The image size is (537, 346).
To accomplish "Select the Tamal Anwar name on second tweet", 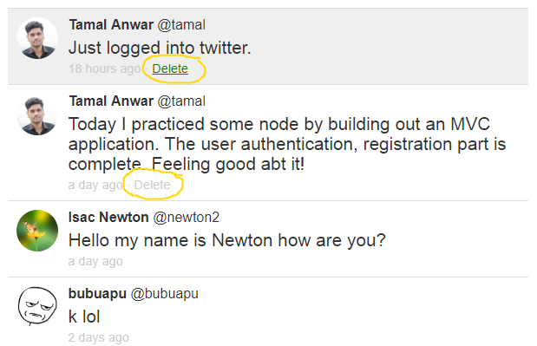I will click(111, 101).
